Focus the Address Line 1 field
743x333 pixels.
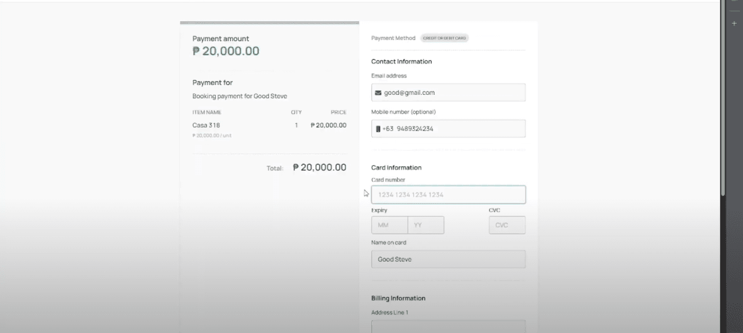tap(448, 327)
